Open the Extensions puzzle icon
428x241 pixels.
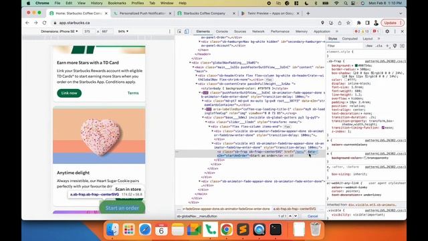point(358,23)
